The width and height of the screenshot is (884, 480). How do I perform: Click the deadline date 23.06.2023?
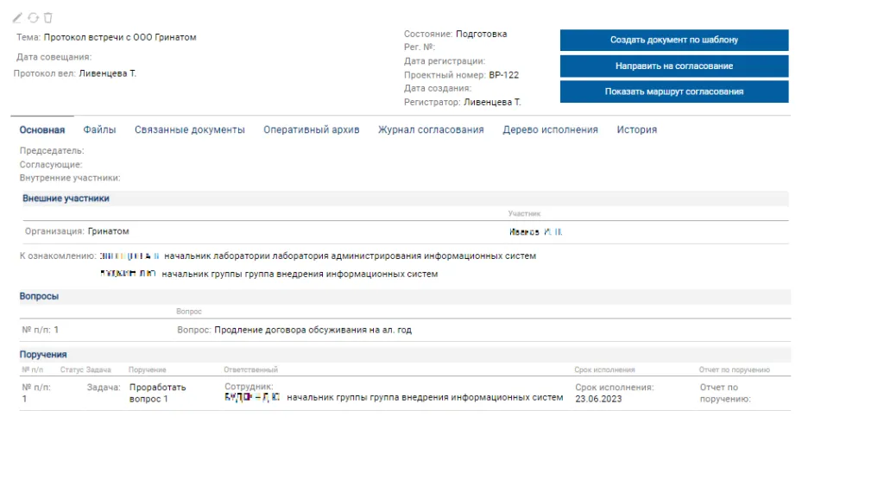coord(598,399)
